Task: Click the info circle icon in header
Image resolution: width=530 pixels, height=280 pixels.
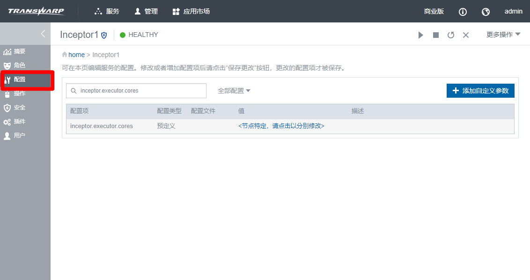Action: (x=463, y=12)
